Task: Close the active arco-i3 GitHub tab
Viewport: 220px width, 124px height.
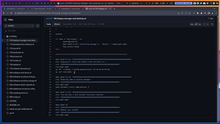Action: 110,9
